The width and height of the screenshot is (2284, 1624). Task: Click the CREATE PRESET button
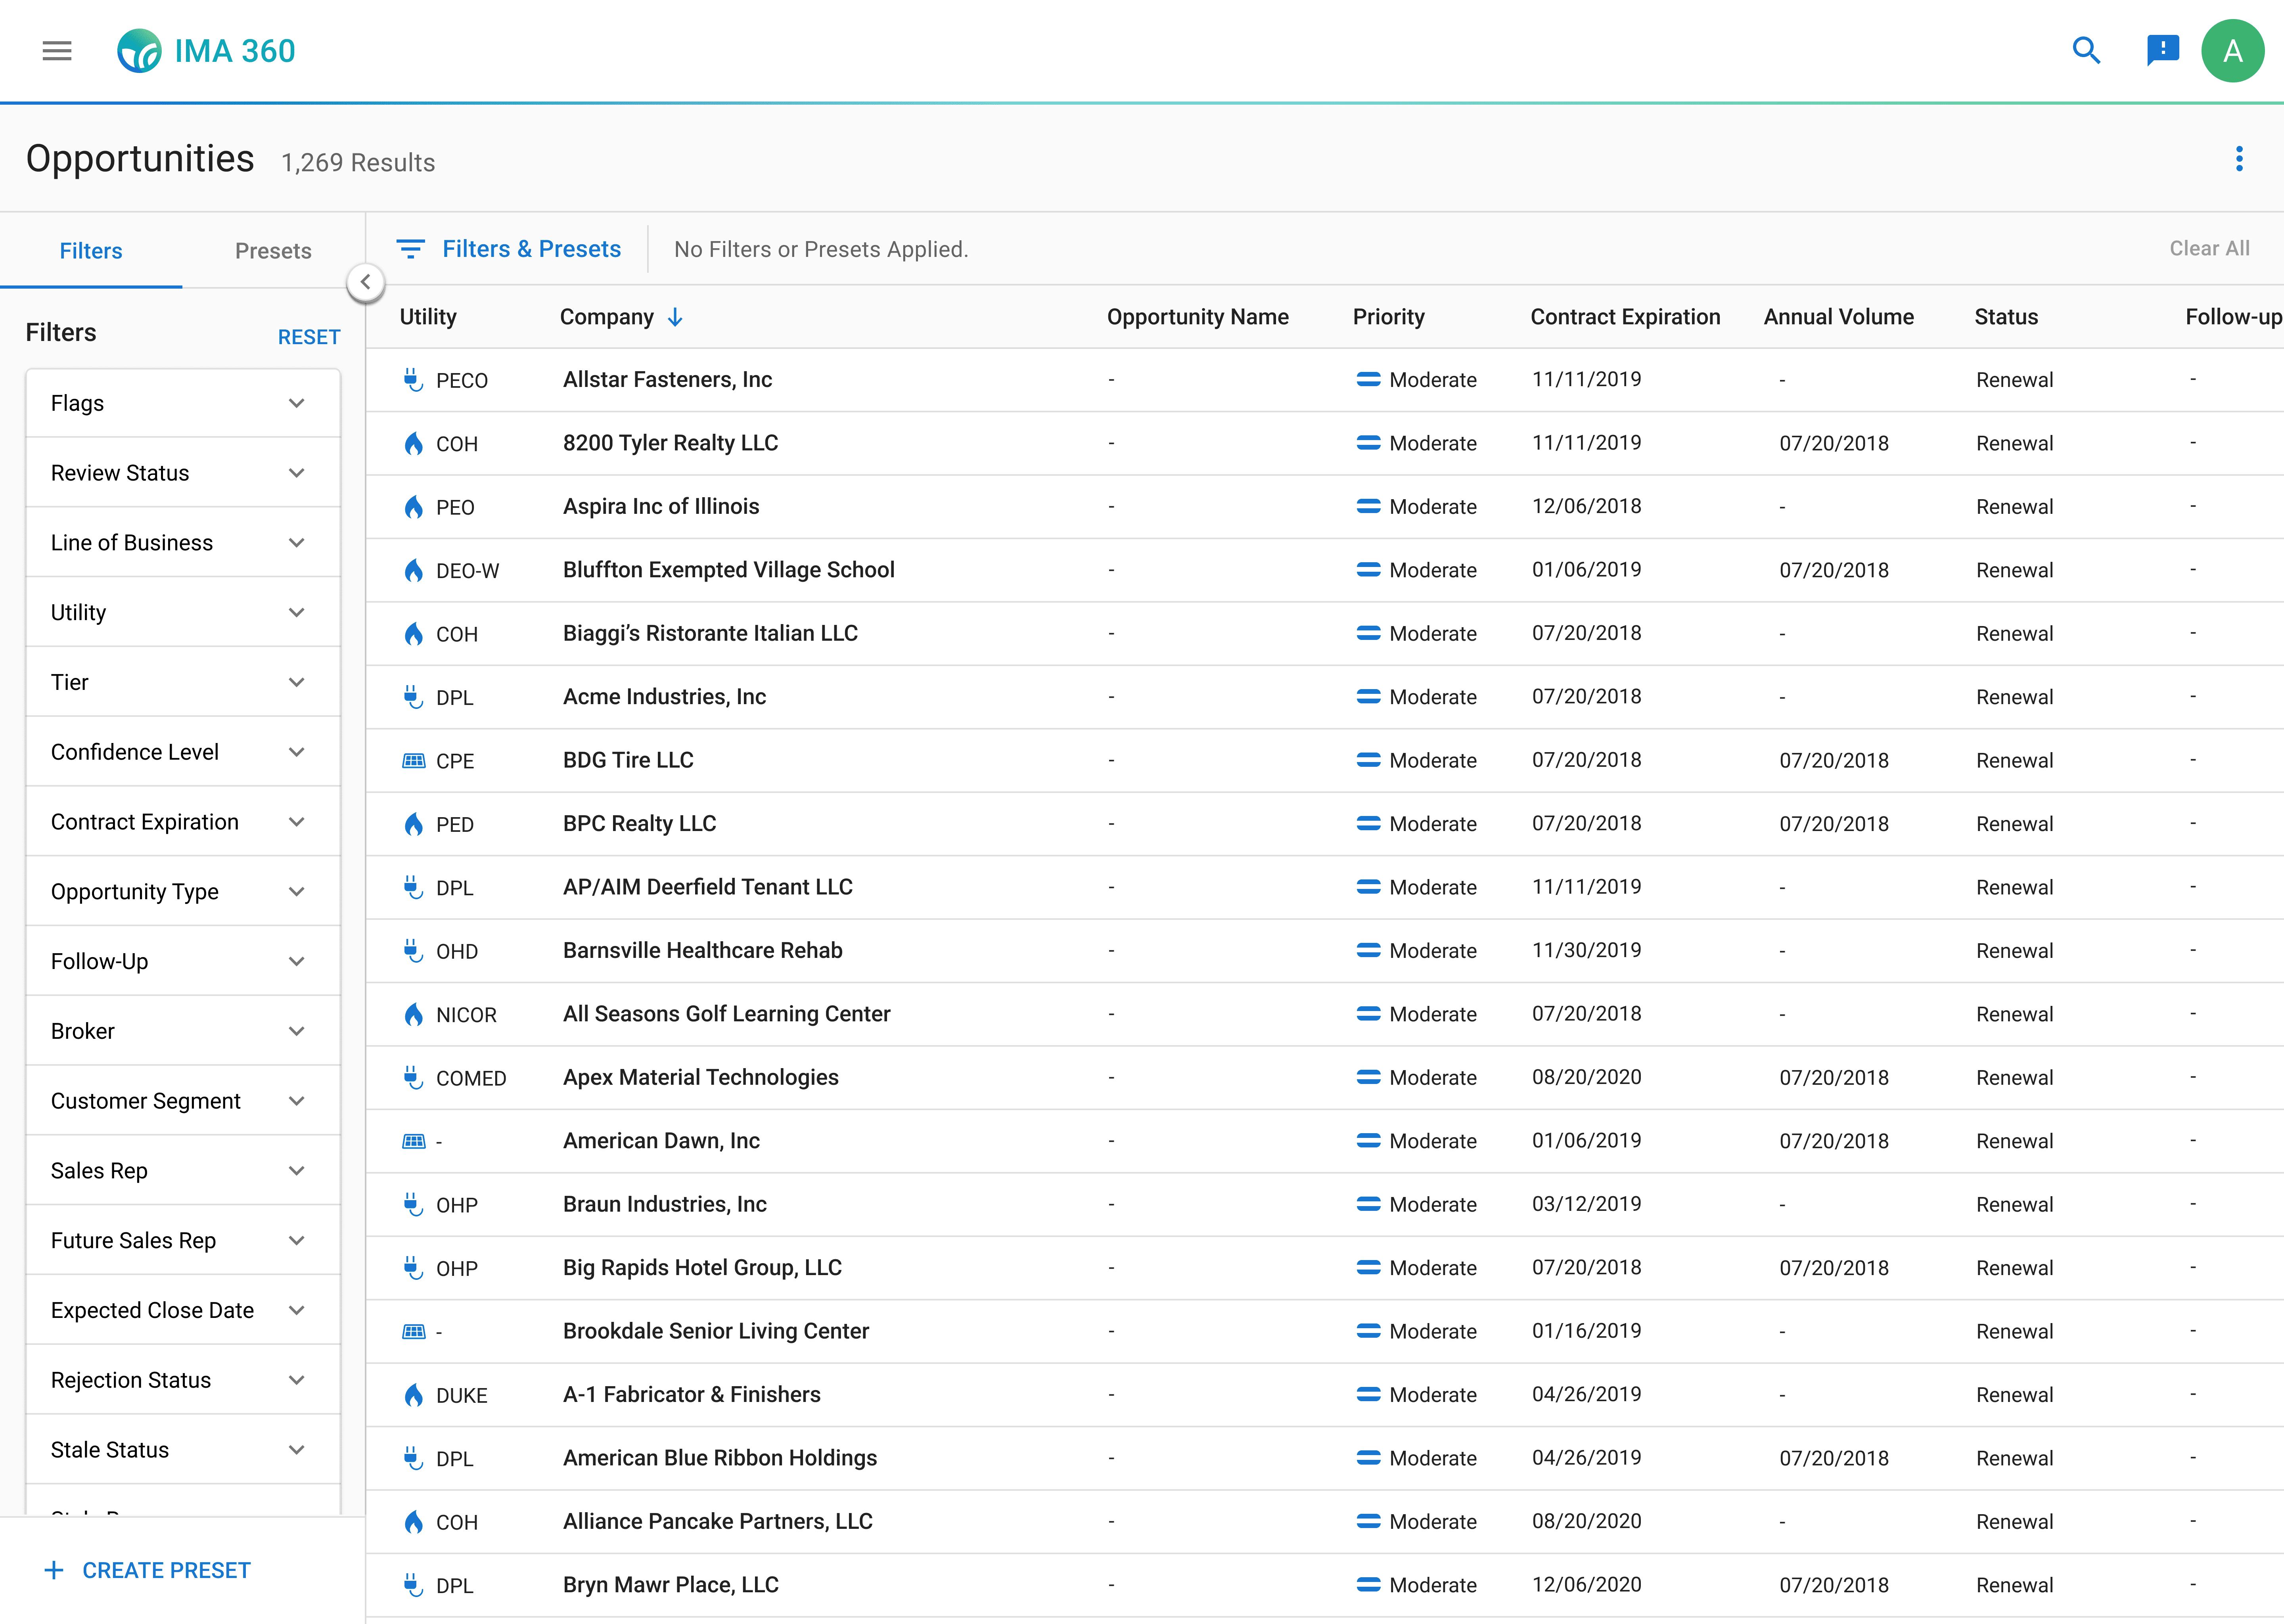click(x=148, y=1570)
